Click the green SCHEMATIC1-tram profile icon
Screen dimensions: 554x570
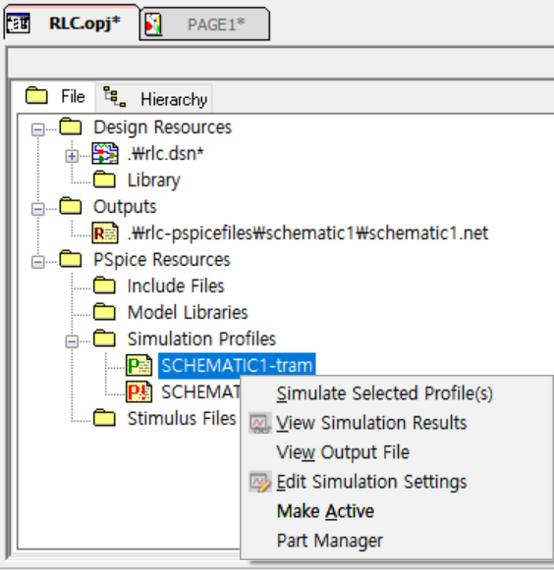(138, 365)
